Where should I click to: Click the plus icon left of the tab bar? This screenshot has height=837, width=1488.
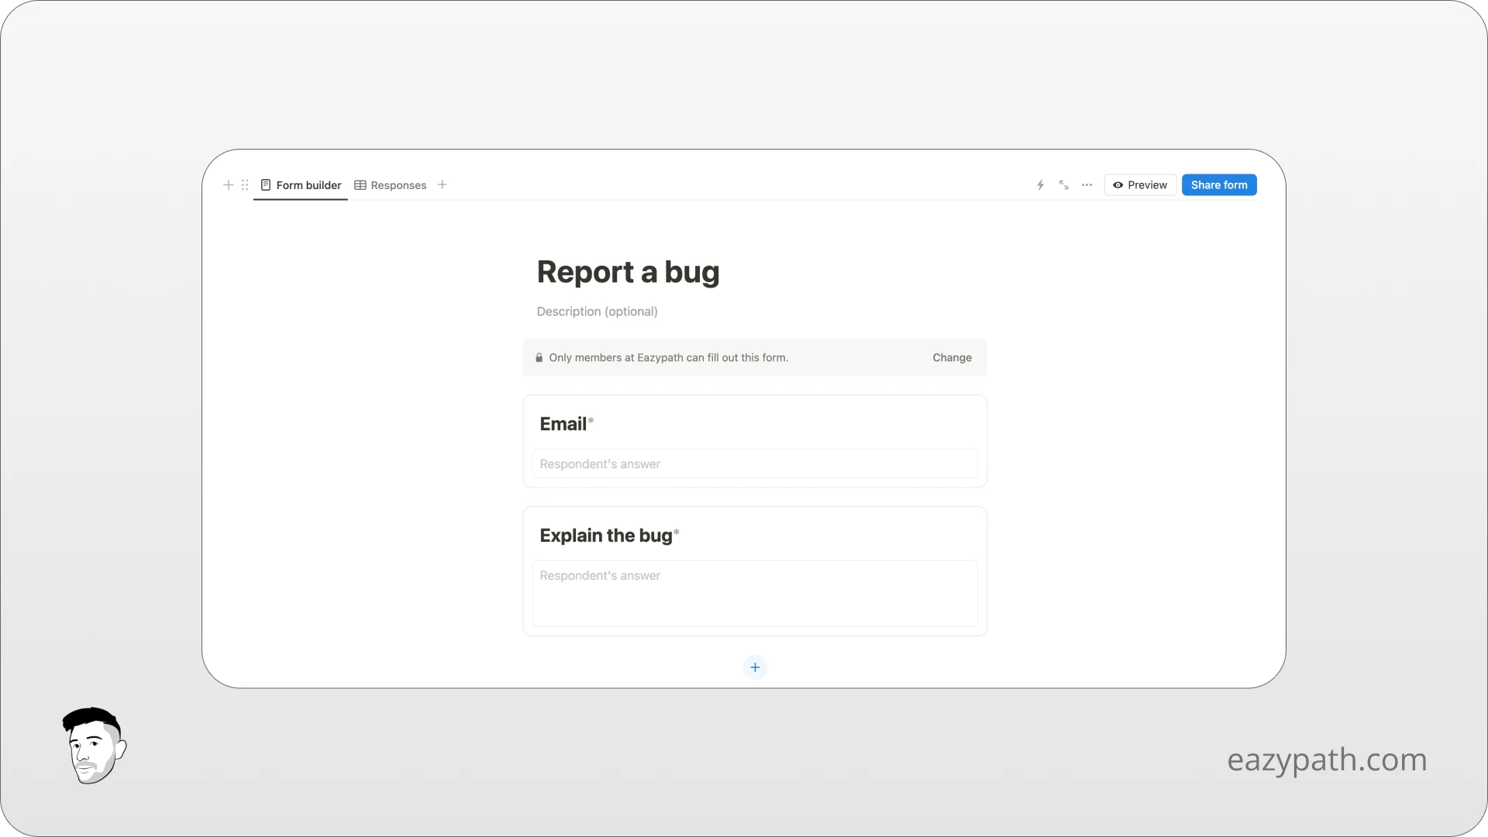coord(227,184)
